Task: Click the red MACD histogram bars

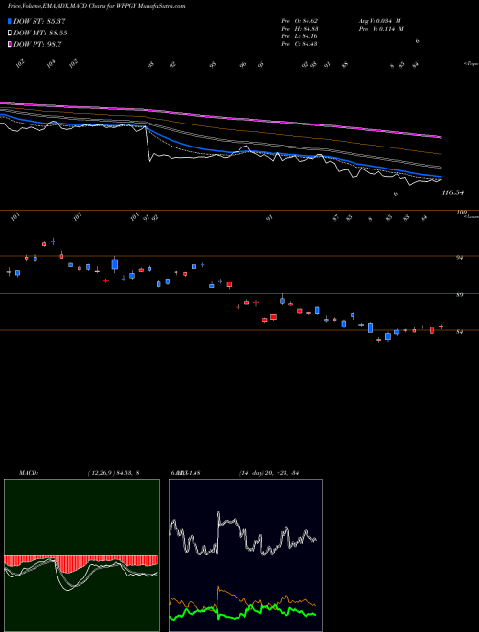Action: click(x=80, y=560)
